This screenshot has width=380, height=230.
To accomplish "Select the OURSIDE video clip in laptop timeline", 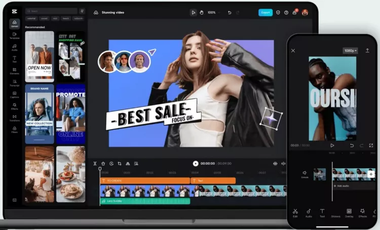I will coord(242,191).
